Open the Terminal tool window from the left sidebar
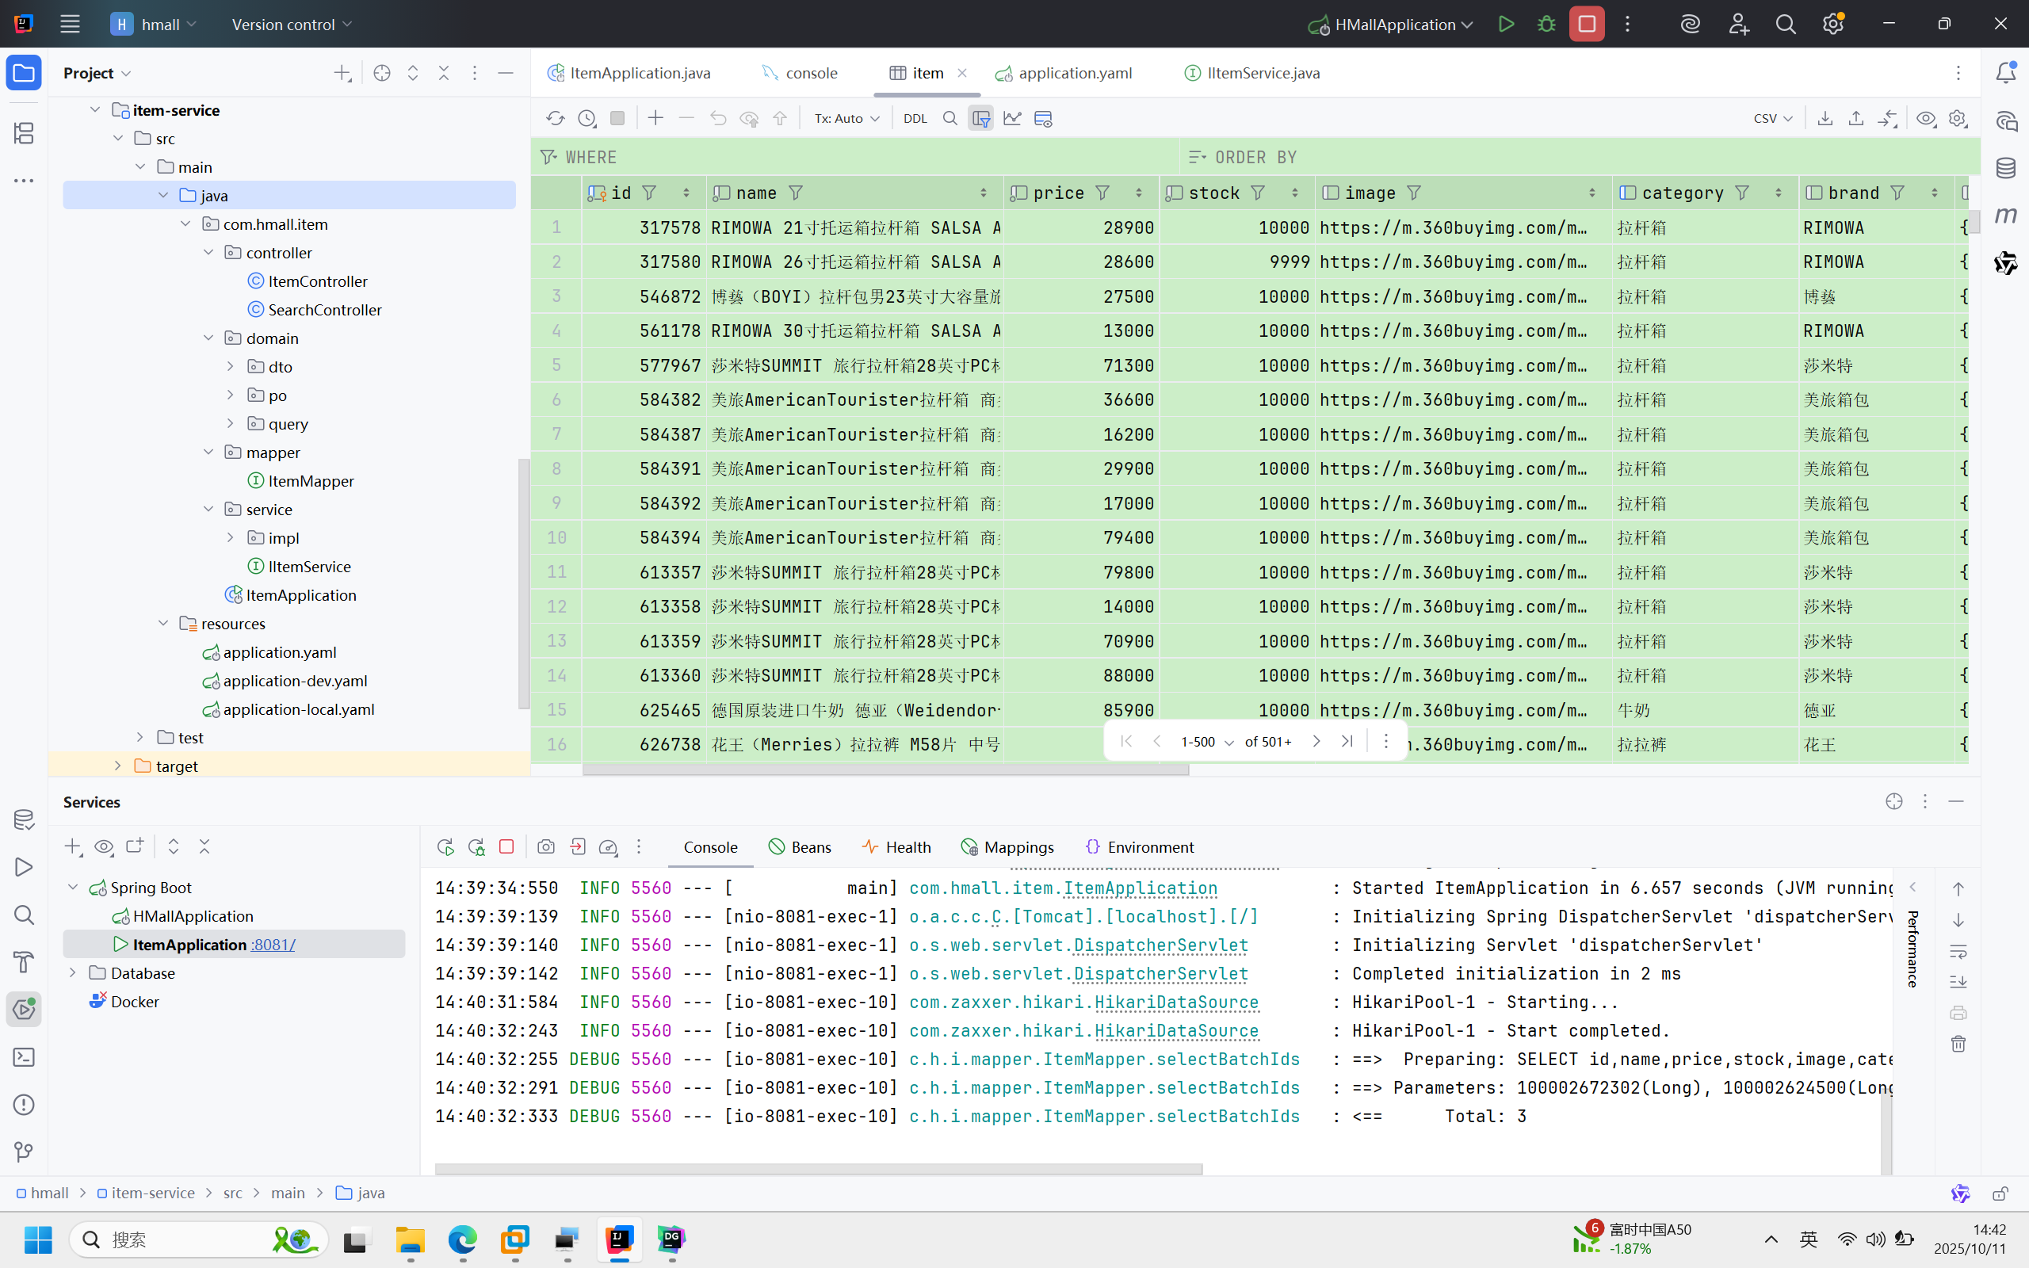Image resolution: width=2029 pixels, height=1268 pixels. point(24,1056)
